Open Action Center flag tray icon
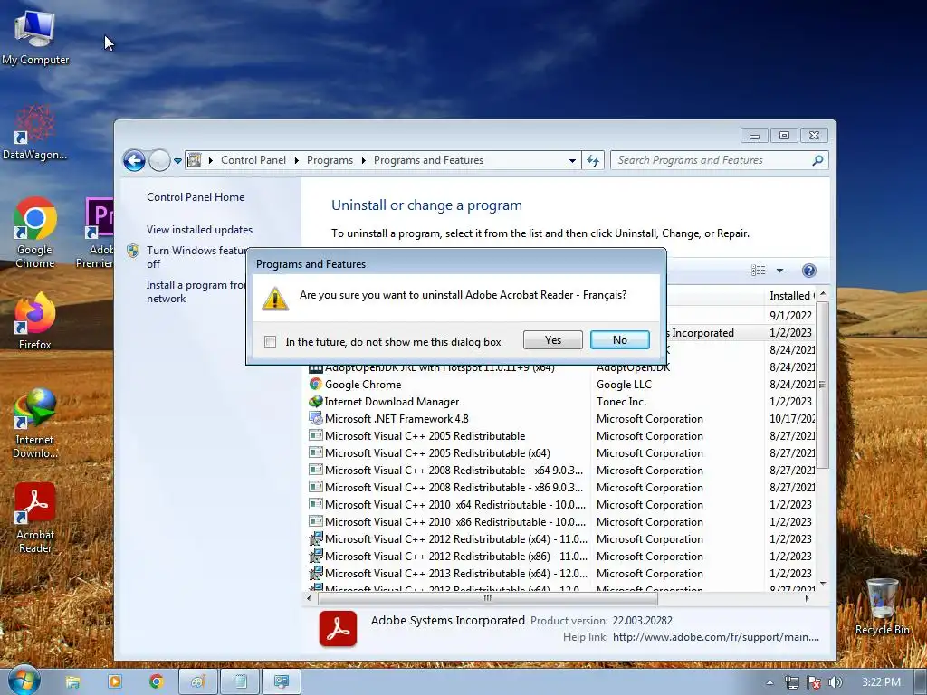This screenshot has width=927, height=695. [814, 682]
